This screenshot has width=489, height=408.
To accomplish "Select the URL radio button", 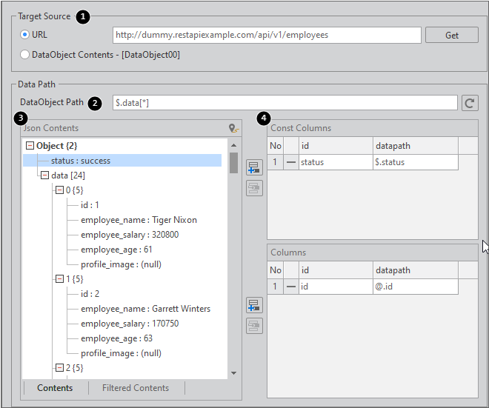I will pos(25,35).
